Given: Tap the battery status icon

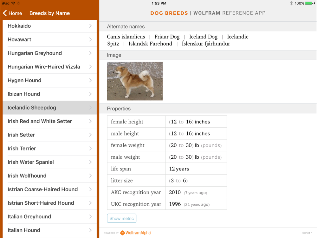Looking at the screenshot, I should point(310,3).
